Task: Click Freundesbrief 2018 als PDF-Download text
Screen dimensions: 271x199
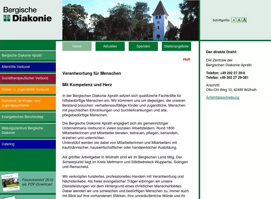Action: coord(37,182)
